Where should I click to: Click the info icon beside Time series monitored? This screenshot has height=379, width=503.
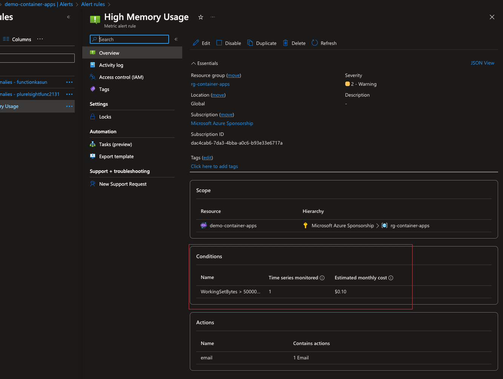[x=322, y=277]
